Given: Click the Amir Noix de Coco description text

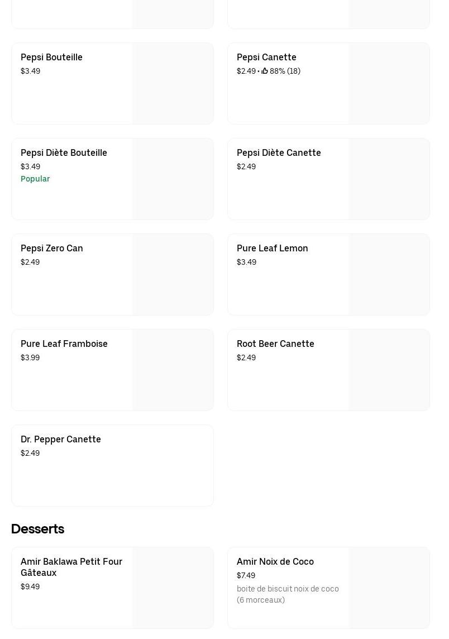Looking at the screenshot, I should (x=287, y=594).
